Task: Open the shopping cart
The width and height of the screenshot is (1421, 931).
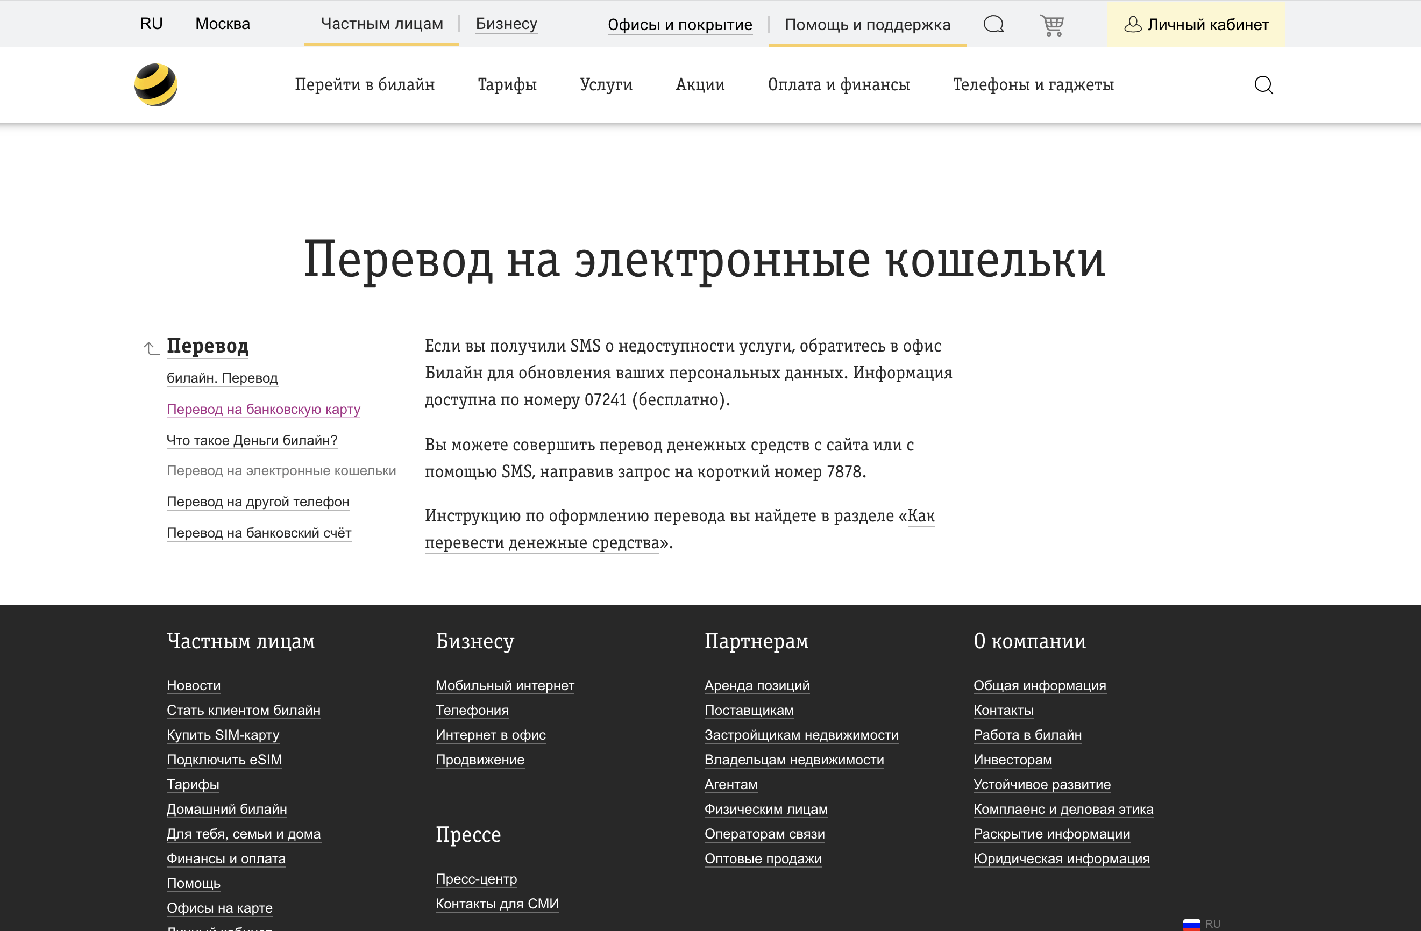Action: [x=1053, y=24]
